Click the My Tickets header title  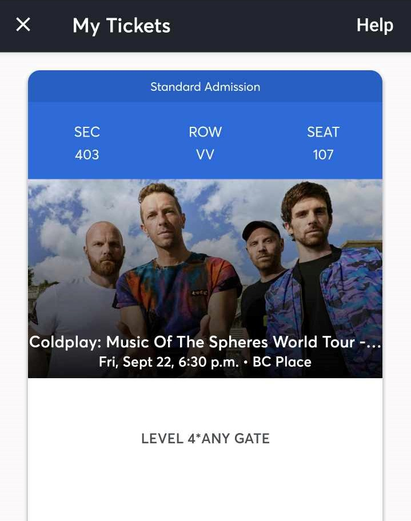121,26
